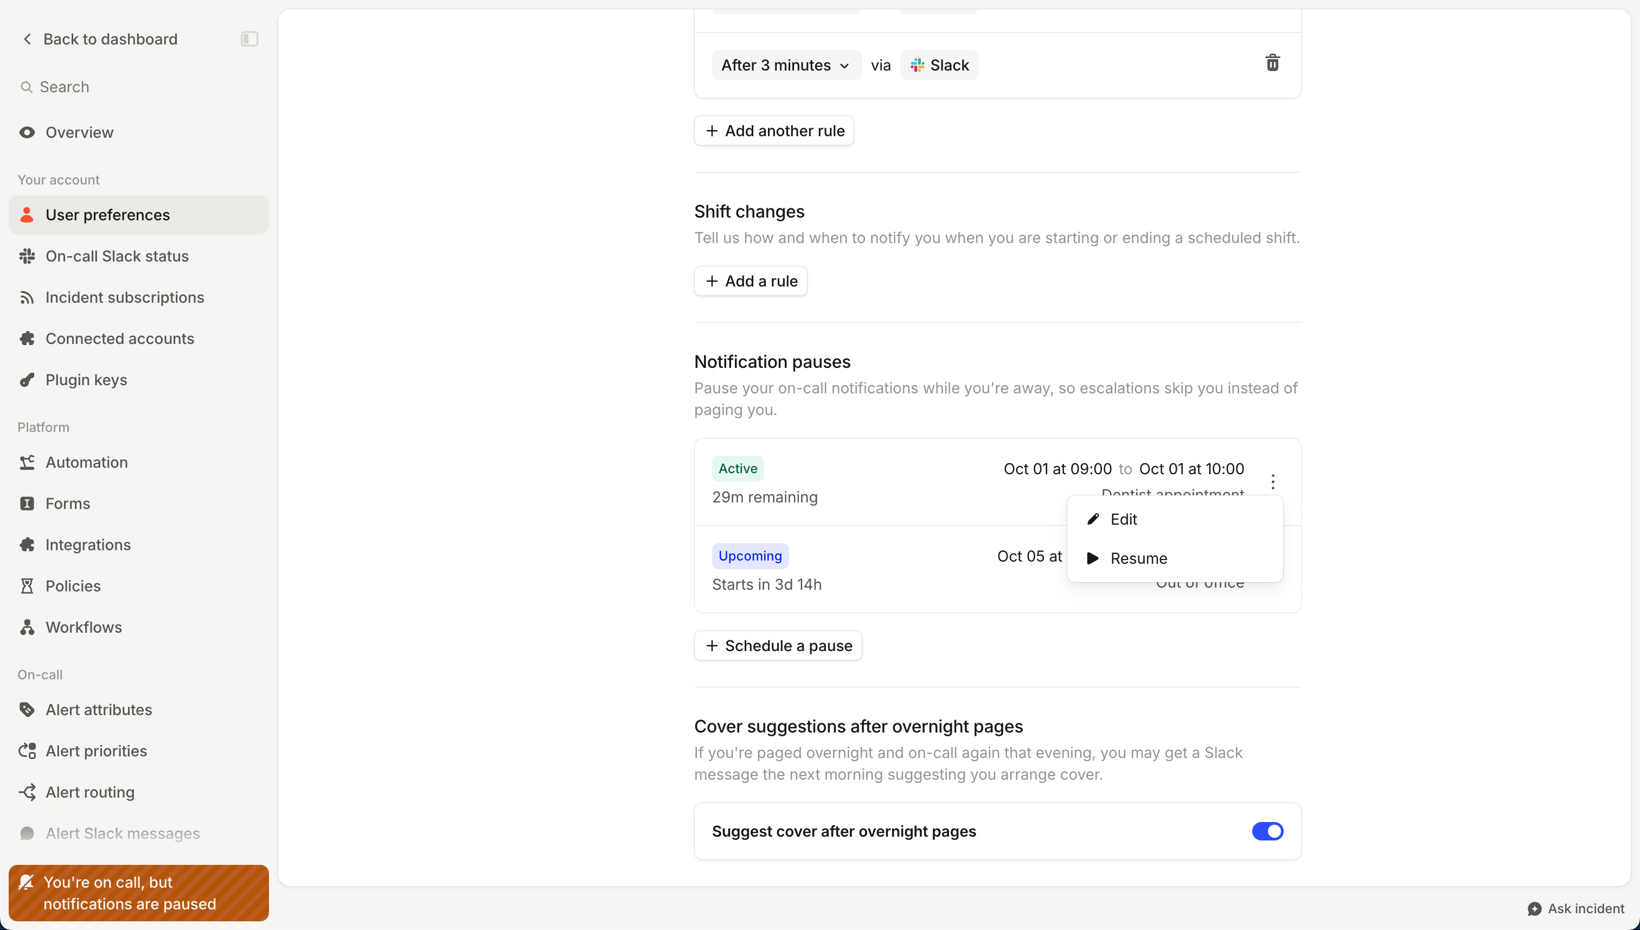Image resolution: width=1640 pixels, height=930 pixels.
Task: Choose Resume from the pause menu
Action: click(x=1175, y=558)
